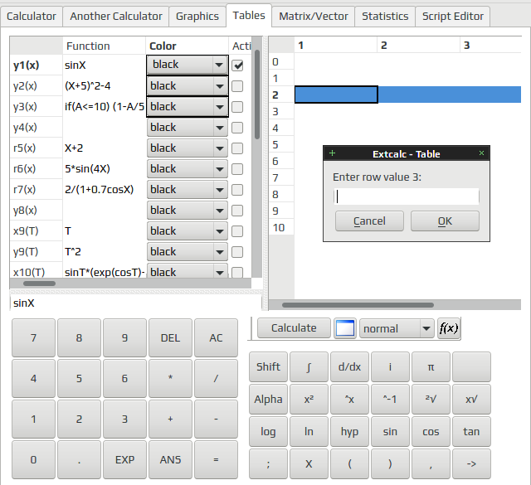531x485 pixels.
Task: Click OK in the Extcalc Table dialog
Action: [x=445, y=221]
